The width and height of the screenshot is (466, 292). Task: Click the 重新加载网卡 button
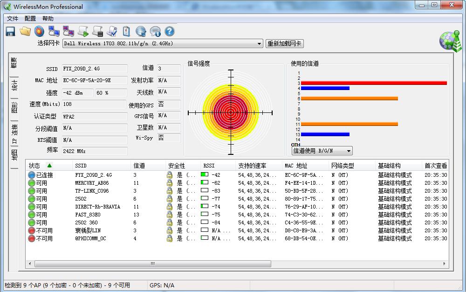click(x=284, y=44)
